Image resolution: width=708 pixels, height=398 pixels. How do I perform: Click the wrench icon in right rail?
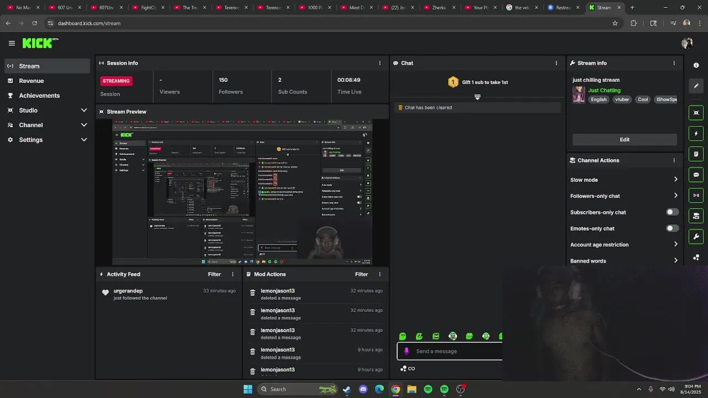coord(696,237)
